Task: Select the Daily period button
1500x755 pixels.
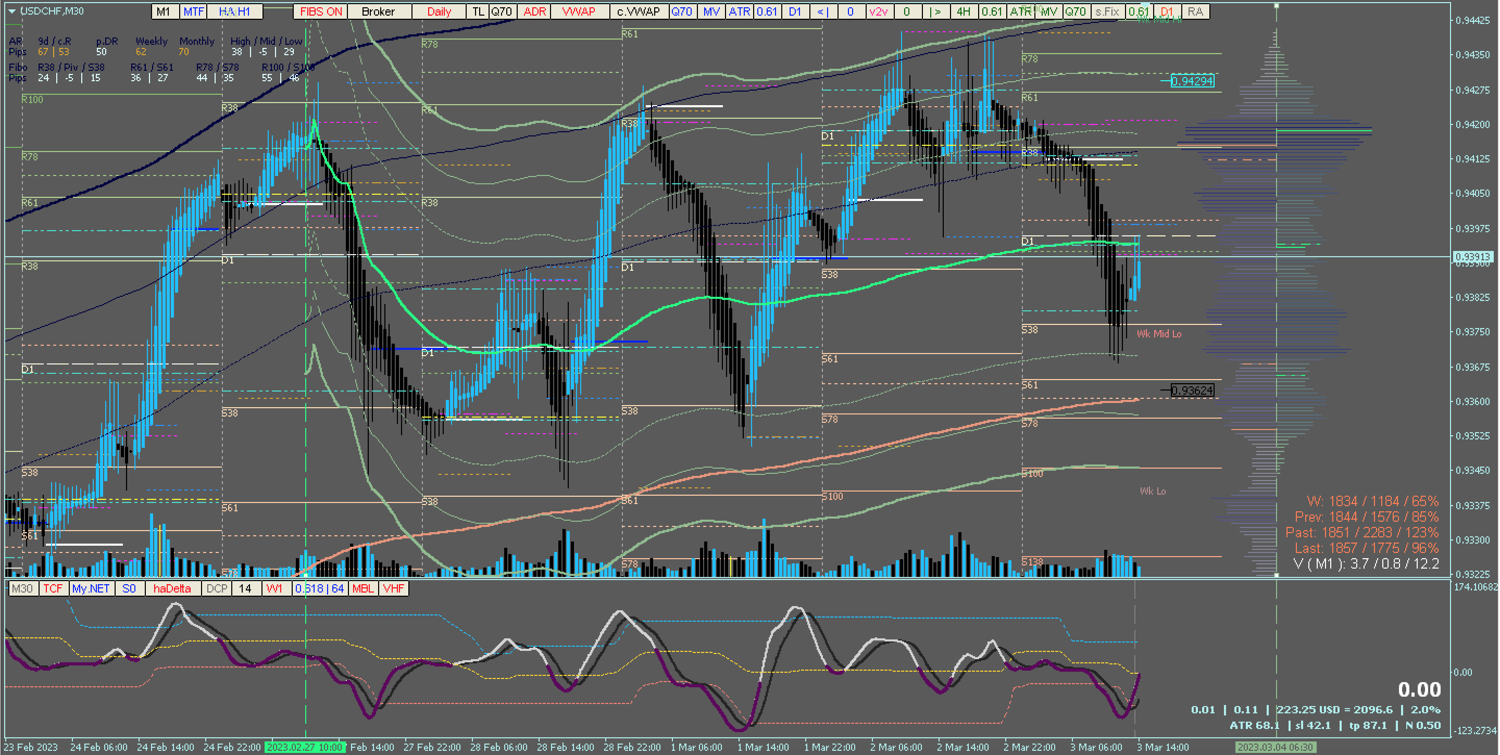Action: (439, 11)
